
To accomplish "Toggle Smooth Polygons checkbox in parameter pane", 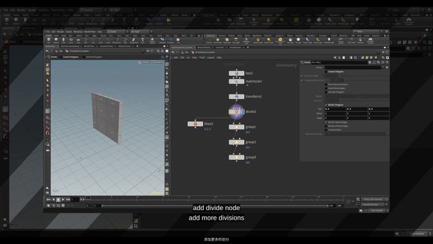I will (x=326, y=92).
